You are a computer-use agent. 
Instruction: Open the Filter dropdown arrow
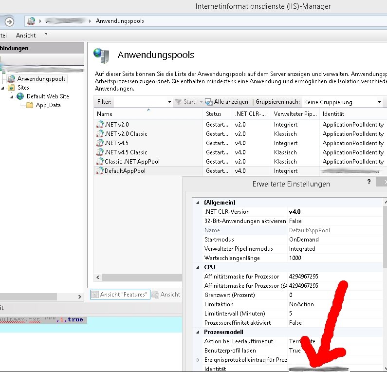[x=169, y=102]
